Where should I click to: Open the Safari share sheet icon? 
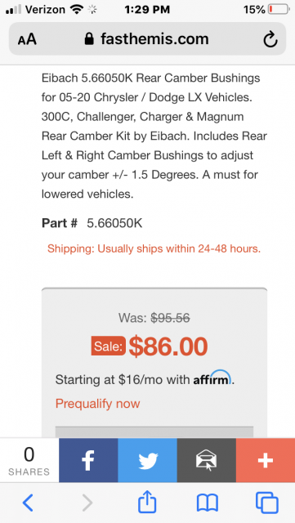coord(147,502)
